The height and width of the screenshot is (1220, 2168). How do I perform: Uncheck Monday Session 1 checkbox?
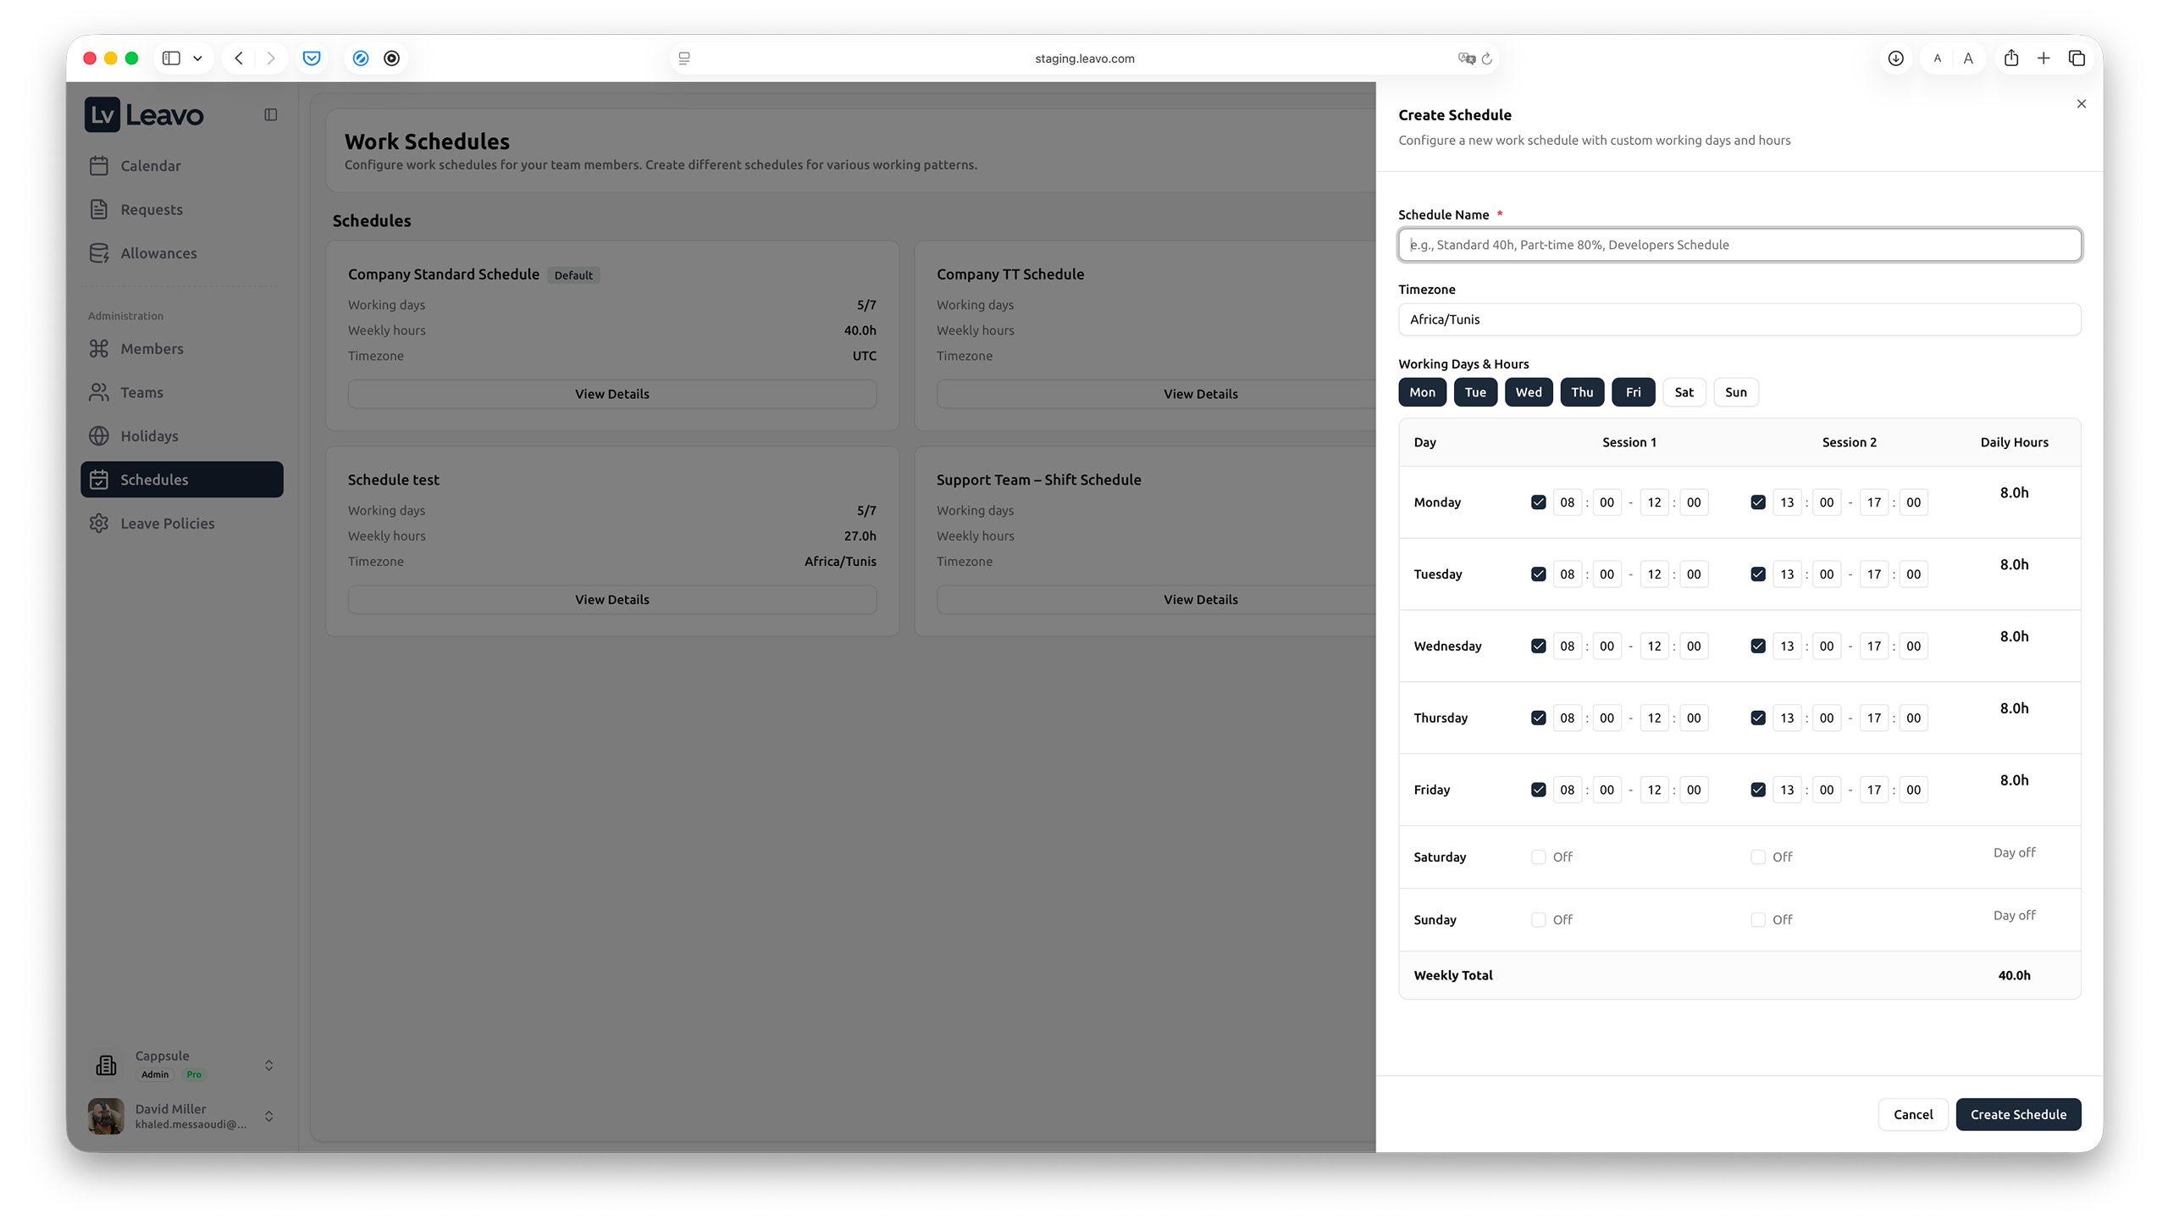[1539, 502]
